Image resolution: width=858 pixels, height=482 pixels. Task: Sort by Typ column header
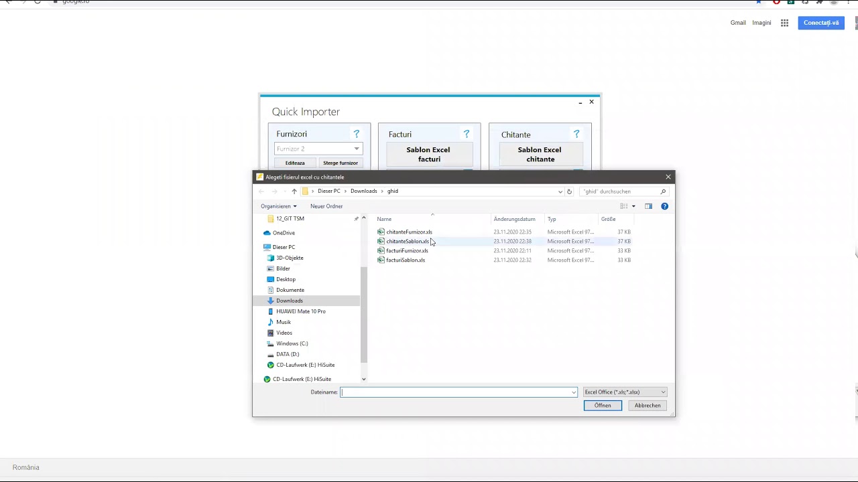[x=552, y=219]
